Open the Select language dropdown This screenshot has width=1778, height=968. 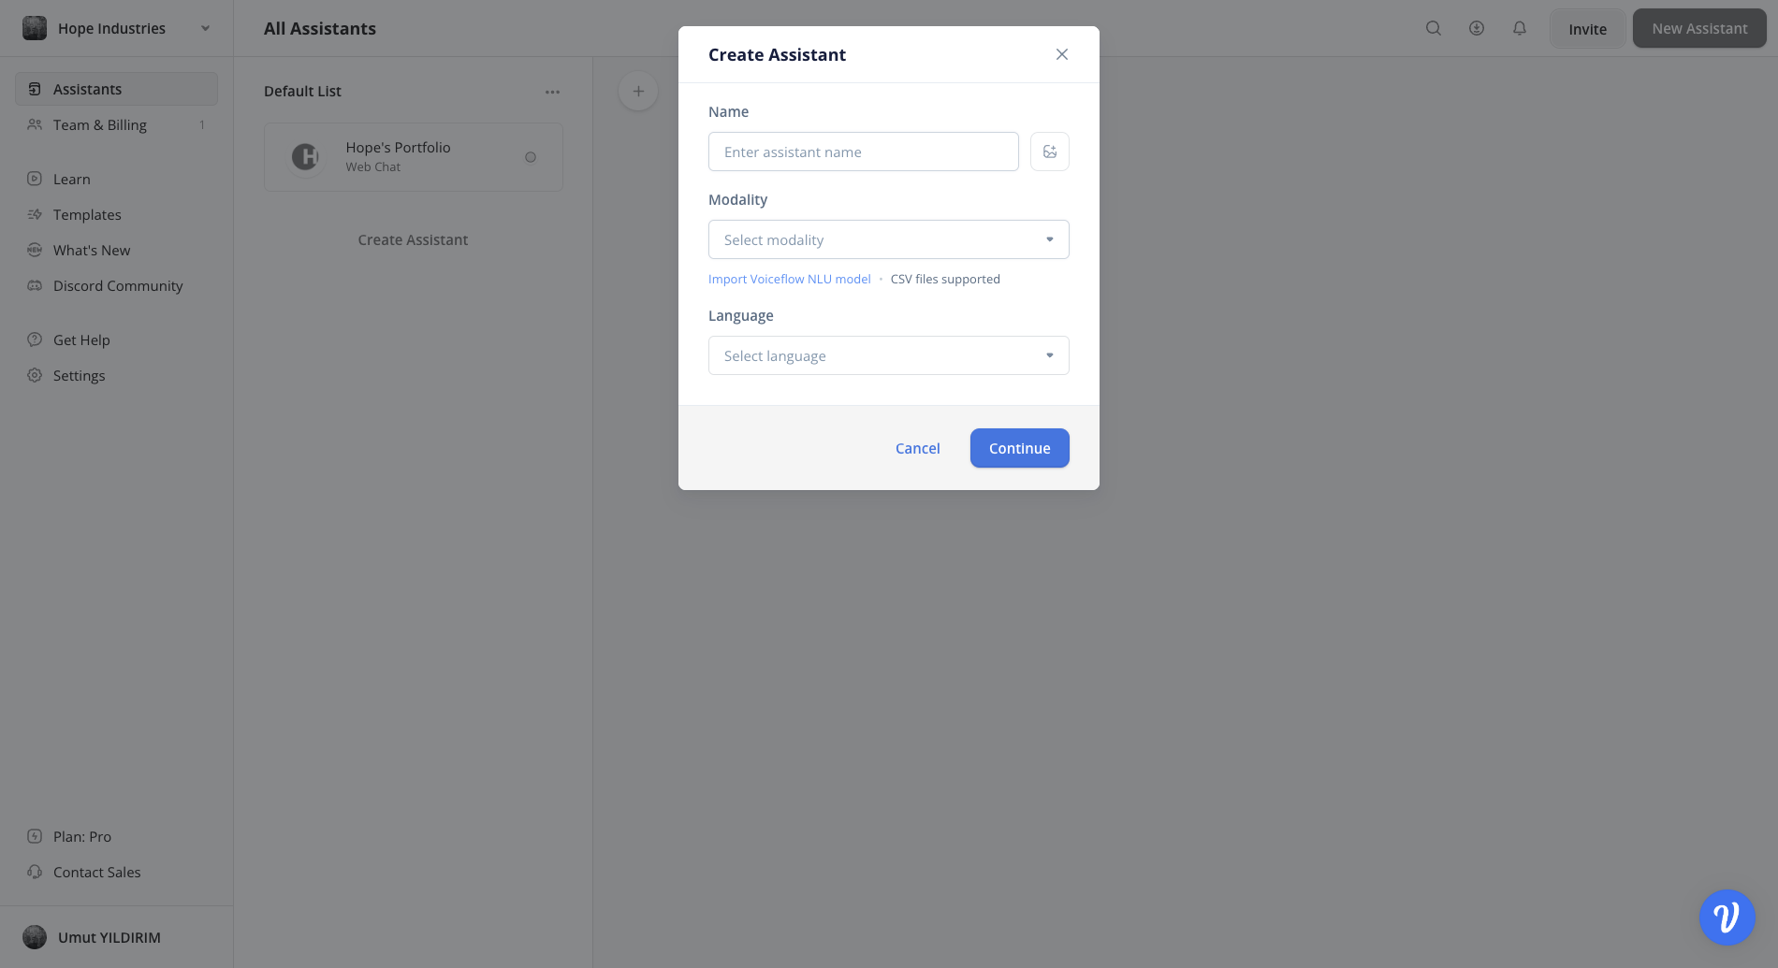[x=887, y=355]
